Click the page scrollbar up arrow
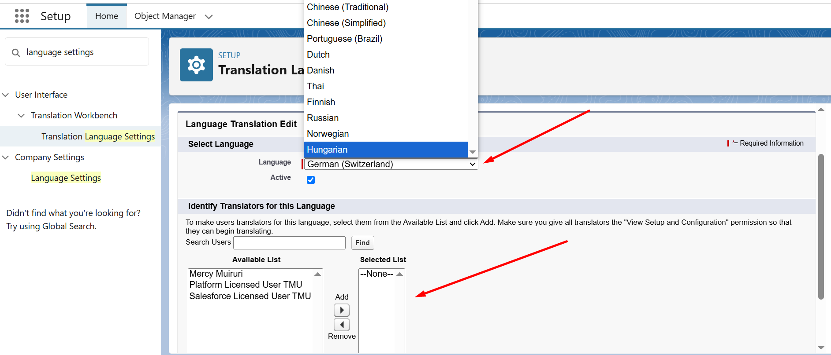The width and height of the screenshot is (831, 355). point(821,109)
